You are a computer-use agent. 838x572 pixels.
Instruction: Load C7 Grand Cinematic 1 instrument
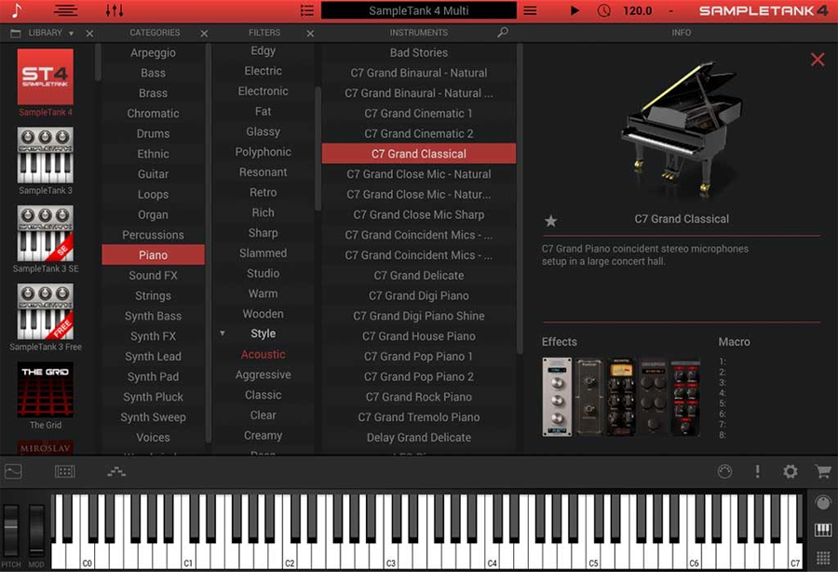pos(418,114)
